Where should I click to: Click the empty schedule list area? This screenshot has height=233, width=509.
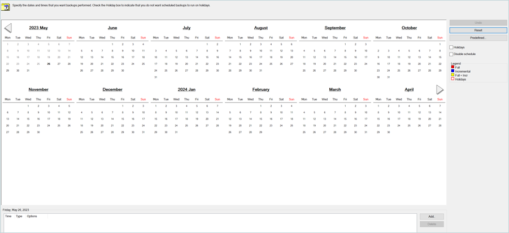pyautogui.click(x=209, y=225)
